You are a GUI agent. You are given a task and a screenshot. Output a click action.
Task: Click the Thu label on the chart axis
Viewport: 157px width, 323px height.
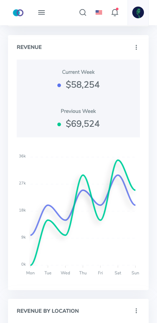click(x=83, y=273)
